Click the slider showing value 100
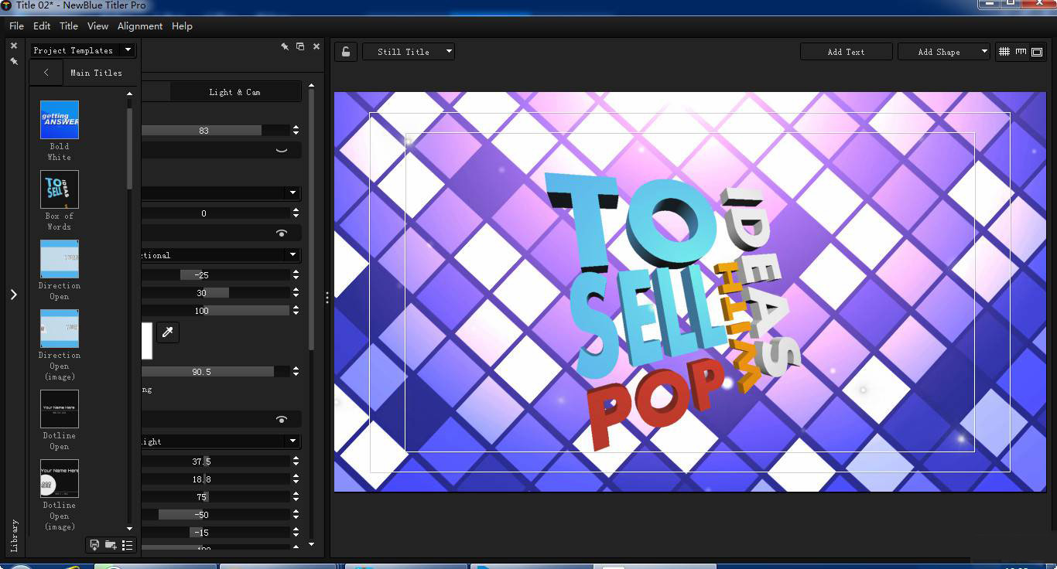The height and width of the screenshot is (569, 1057). pyautogui.click(x=215, y=311)
